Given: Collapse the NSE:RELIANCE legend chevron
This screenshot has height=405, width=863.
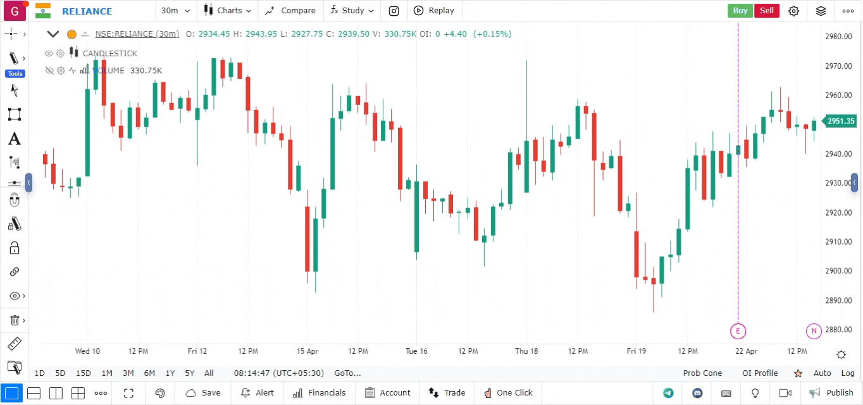Looking at the screenshot, I should [53, 34].
